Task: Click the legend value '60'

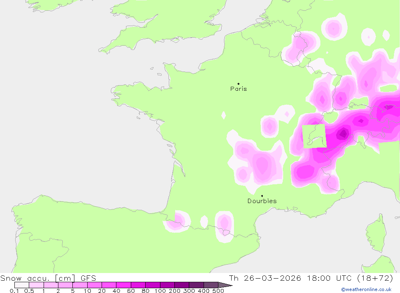Action: point(131,291)
